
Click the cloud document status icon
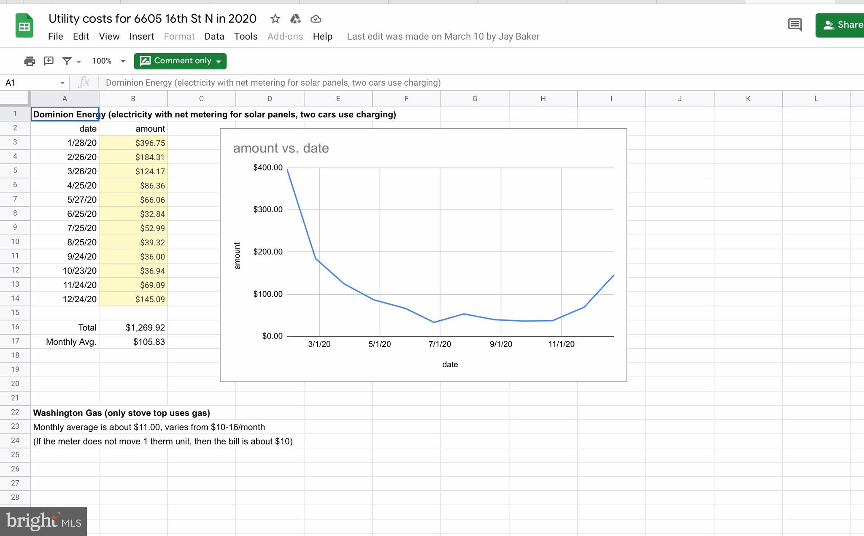(316, 19)
